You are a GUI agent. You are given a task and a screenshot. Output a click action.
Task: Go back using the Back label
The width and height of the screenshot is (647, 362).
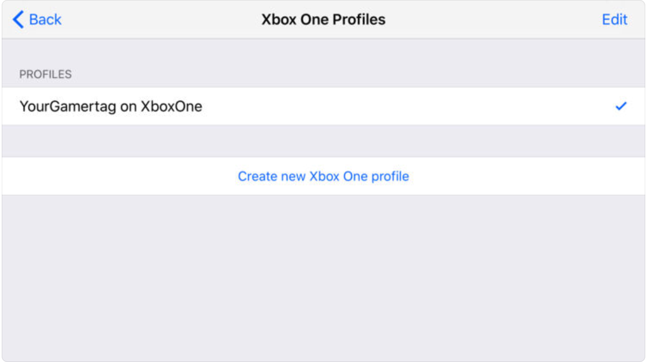tap(45, 20)
